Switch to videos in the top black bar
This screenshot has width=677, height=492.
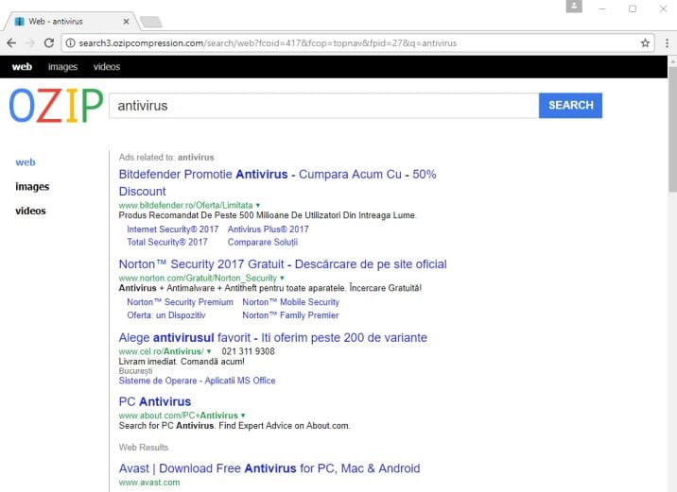[x=107, y=67]
